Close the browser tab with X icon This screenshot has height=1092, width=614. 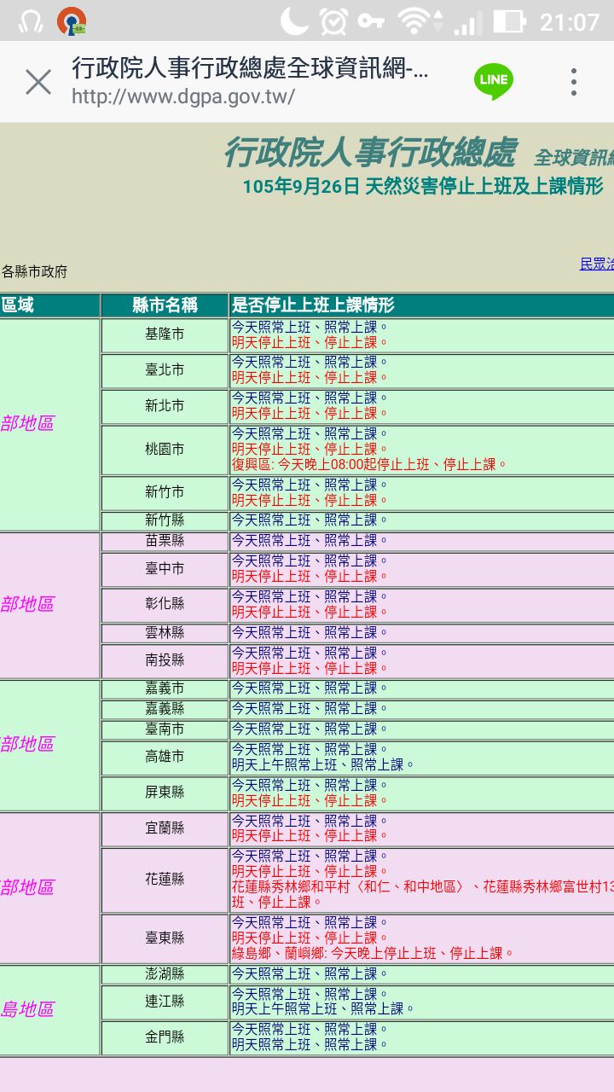coord(38,82)
